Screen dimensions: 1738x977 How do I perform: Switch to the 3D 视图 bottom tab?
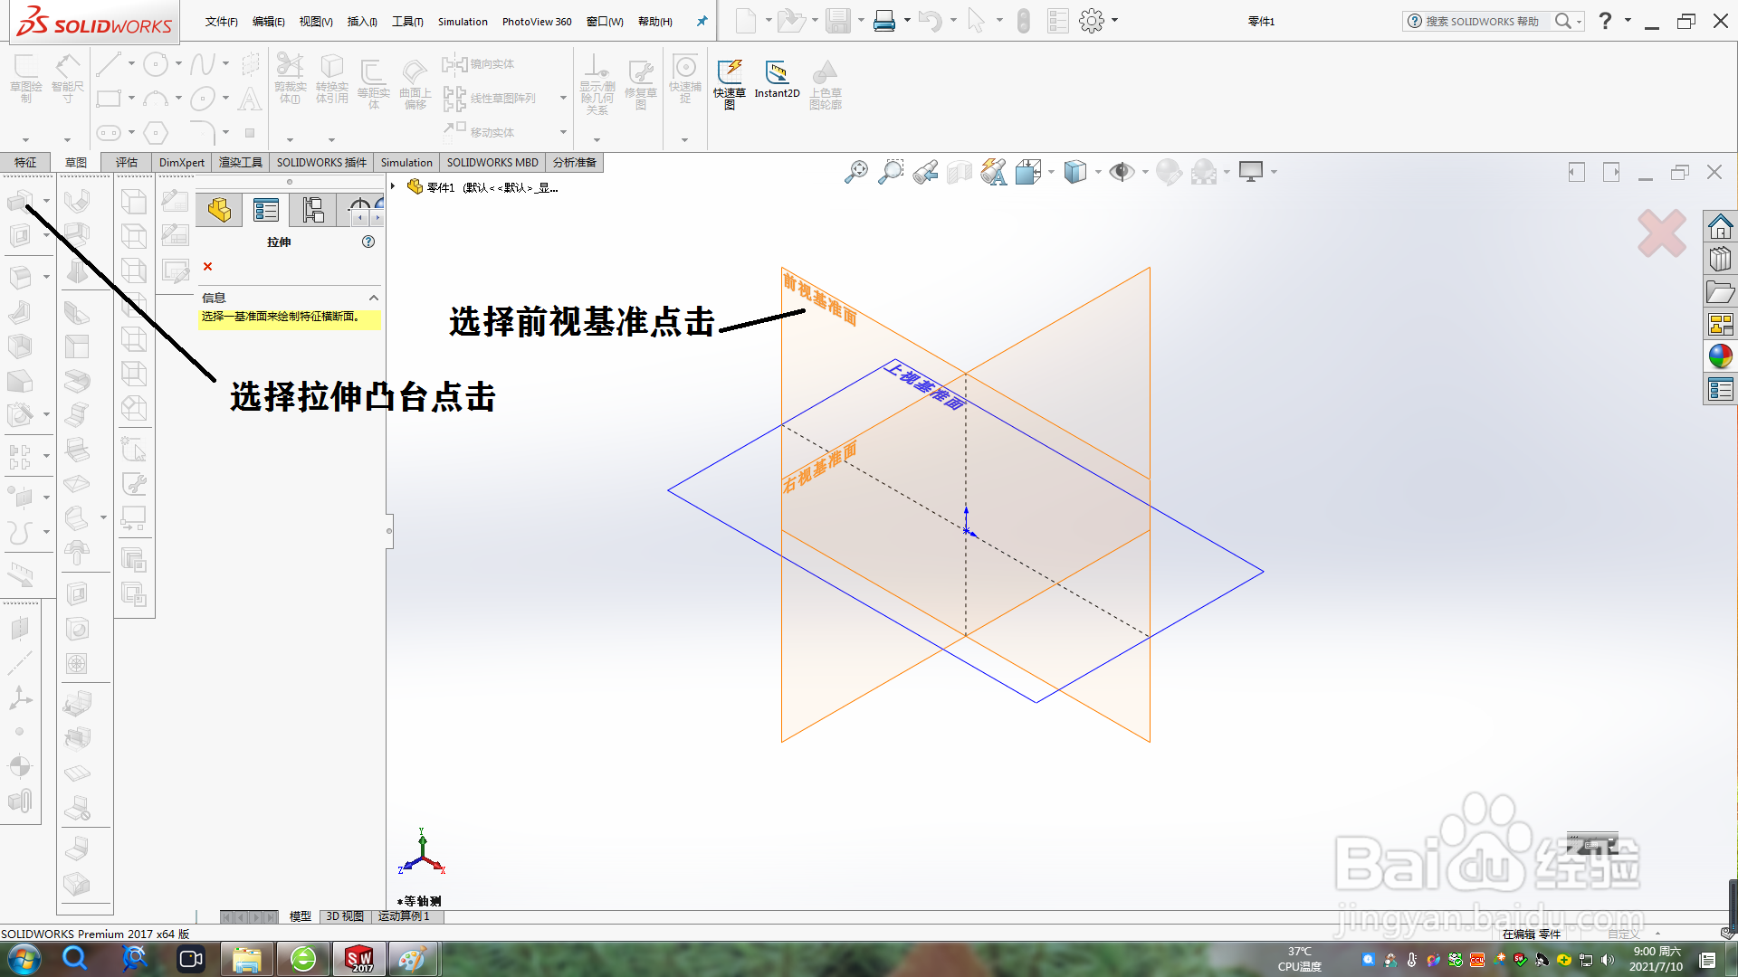[x=345, y=916]
